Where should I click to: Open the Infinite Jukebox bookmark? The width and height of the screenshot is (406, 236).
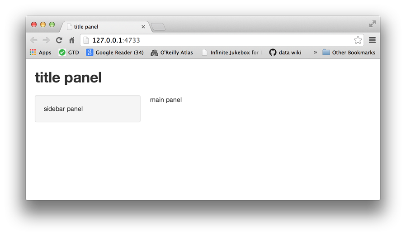(231, 53)
